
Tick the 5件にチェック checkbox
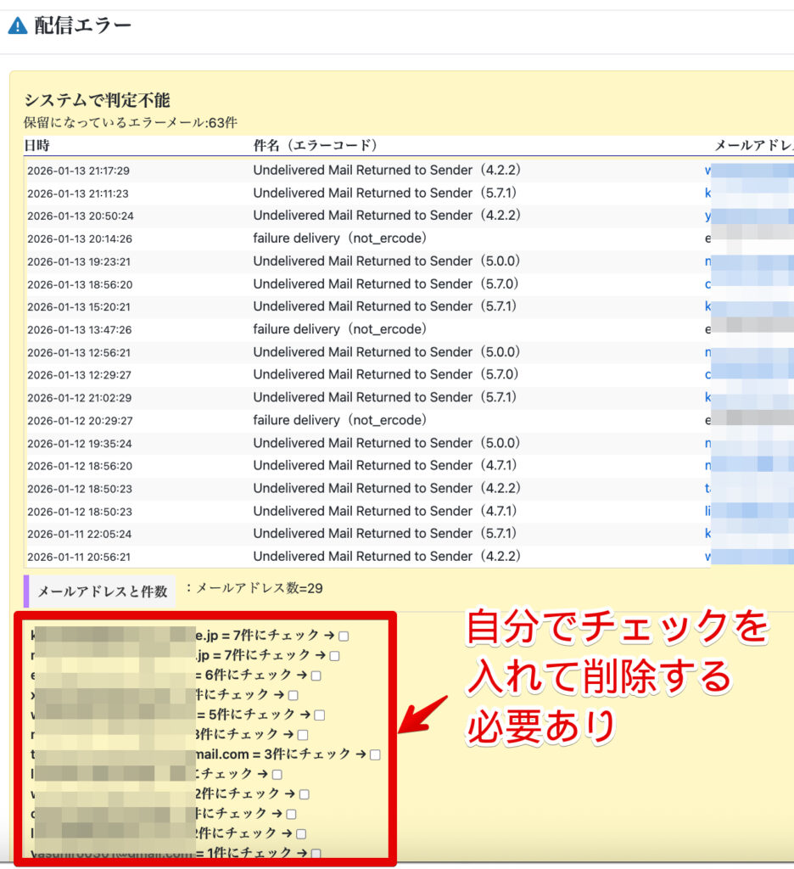tap(319, 715)
